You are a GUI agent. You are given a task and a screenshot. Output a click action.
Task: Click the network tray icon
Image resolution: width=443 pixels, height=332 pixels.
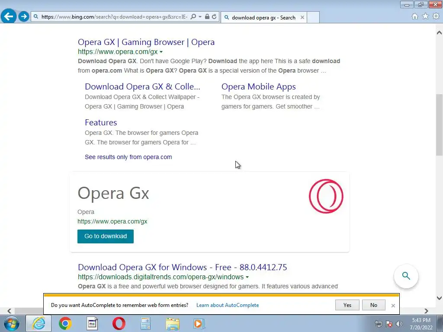pos(378,324)
